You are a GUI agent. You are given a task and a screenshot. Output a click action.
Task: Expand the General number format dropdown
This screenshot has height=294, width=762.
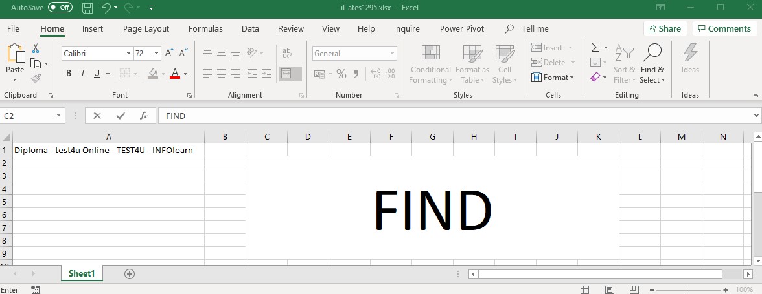(x=392, y=54)
